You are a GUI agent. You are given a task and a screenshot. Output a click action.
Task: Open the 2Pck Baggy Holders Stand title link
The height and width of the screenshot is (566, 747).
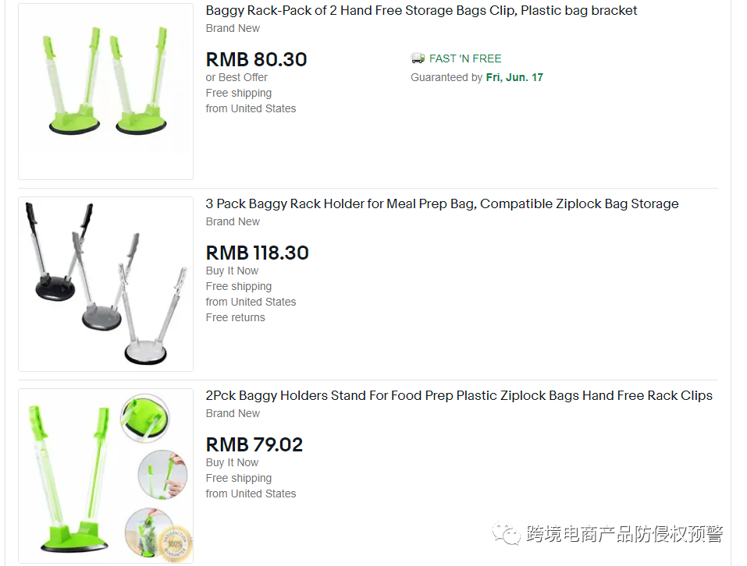[x=459, y=395]
